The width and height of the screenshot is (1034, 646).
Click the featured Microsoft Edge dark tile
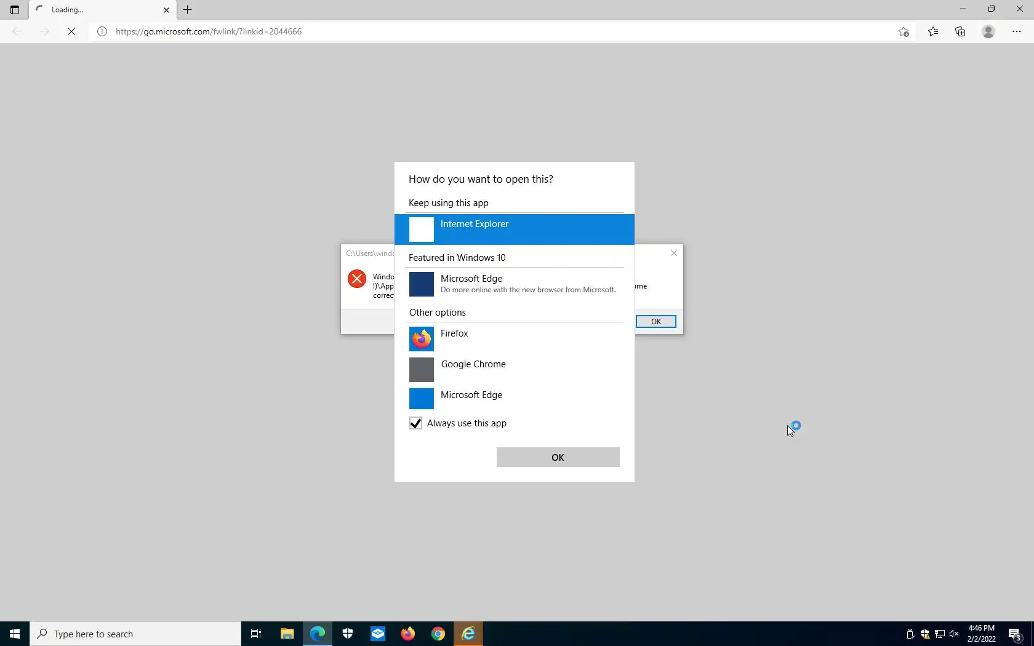click(x=422, y=284)
